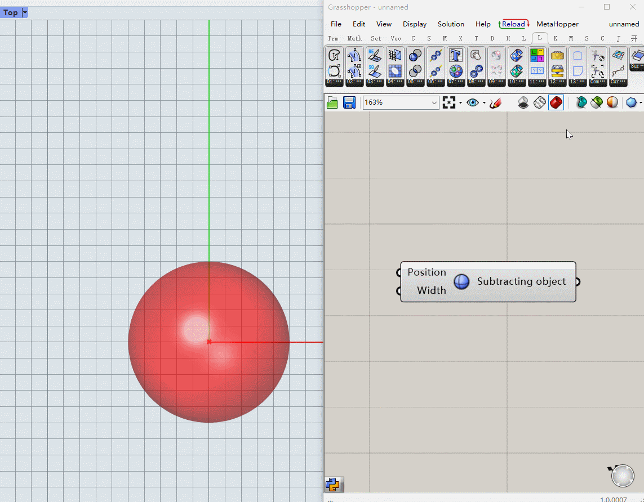The width and height of the screenshot is (644, 502).
Task: Switch to the Vec component tab
Action: tap(396, 39)
